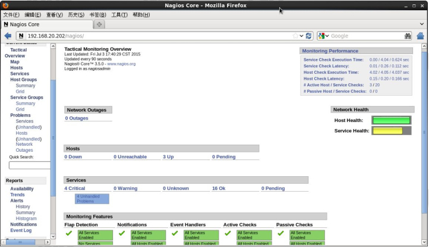Open the Problems sidebar link
The height and width of the screenshot is (247, 429).
pos(21,115)
